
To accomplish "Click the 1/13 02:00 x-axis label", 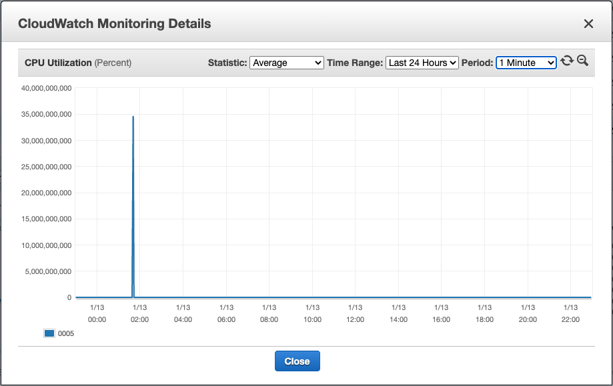I will pyautogui.click(x=139, y=313).
